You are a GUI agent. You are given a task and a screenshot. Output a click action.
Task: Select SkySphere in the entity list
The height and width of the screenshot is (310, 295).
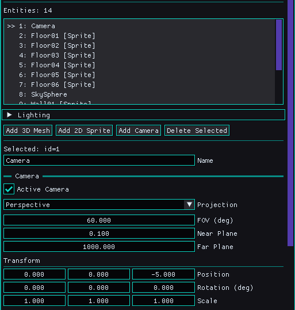[x=139, y=94]
